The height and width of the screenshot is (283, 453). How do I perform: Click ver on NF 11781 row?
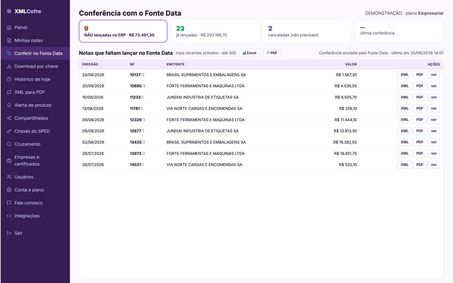(x=434, y=108)
